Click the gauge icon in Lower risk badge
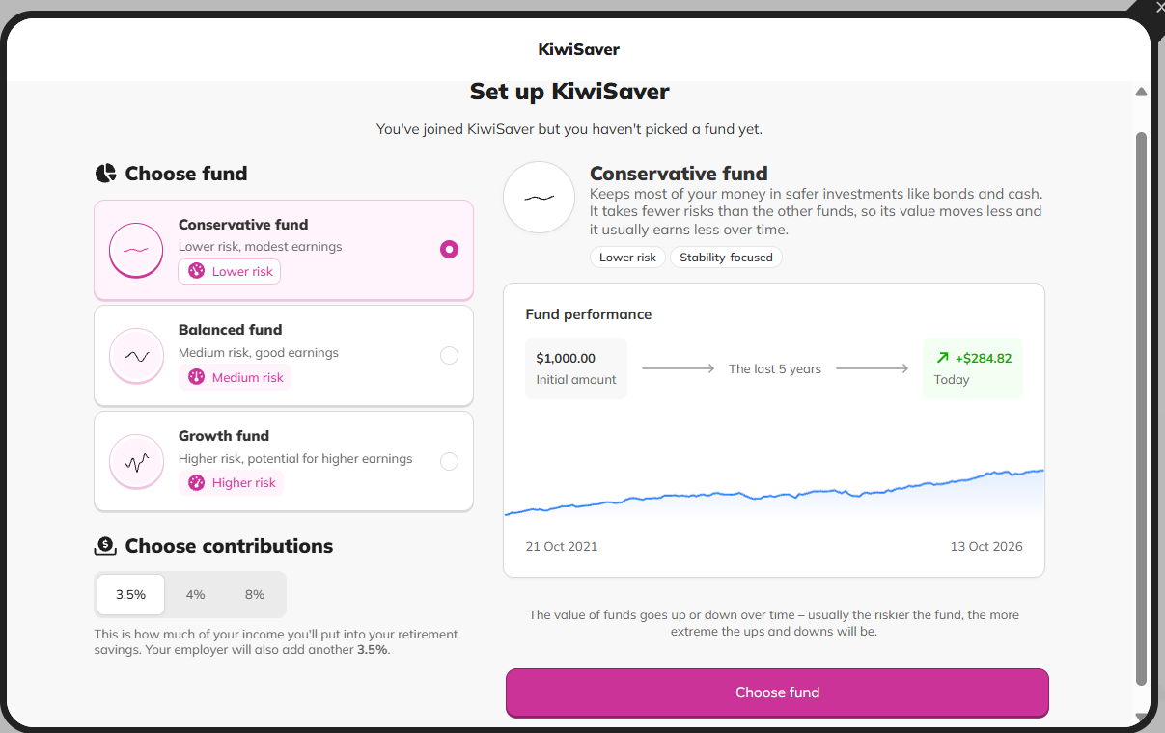This screenshot has width=1165, height=733. (x=196, y=271)
